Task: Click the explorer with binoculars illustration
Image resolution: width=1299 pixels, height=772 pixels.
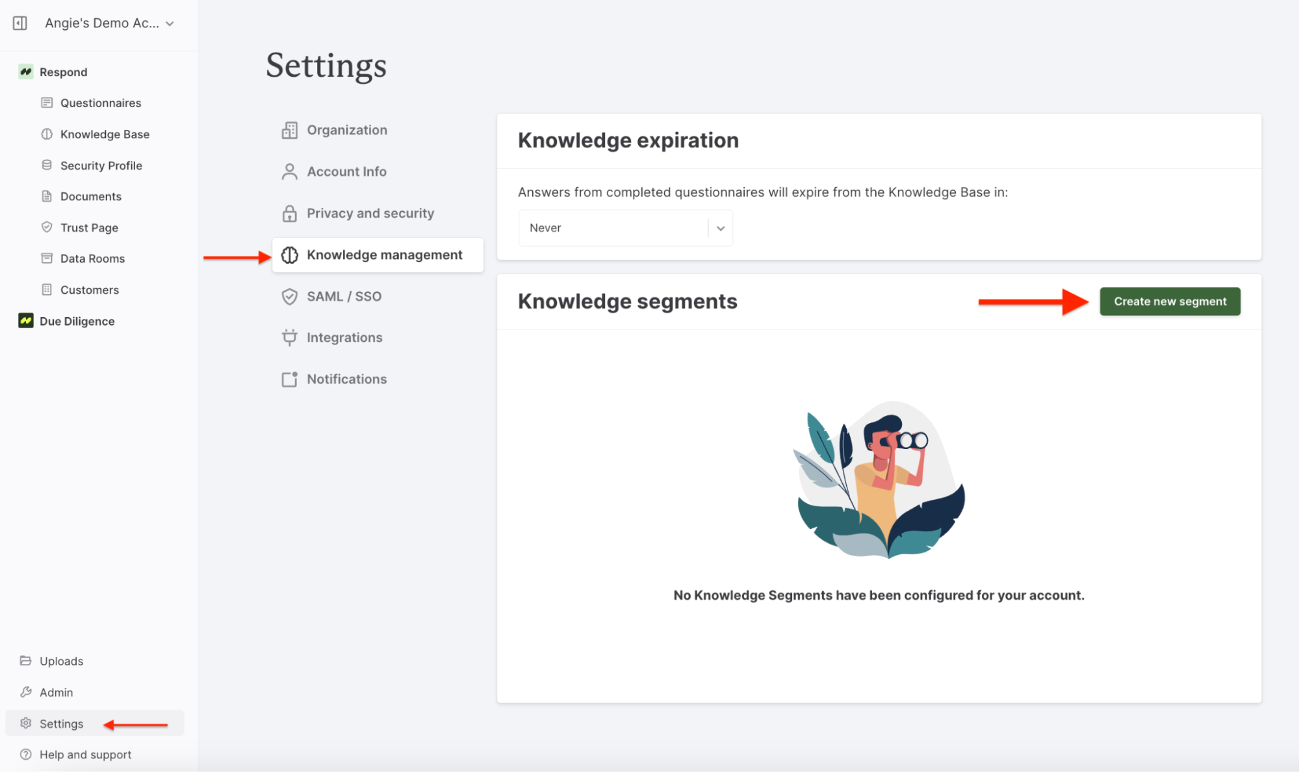Action: (879, 480)
